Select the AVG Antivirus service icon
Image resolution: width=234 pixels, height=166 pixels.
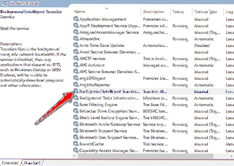[76, 65]
